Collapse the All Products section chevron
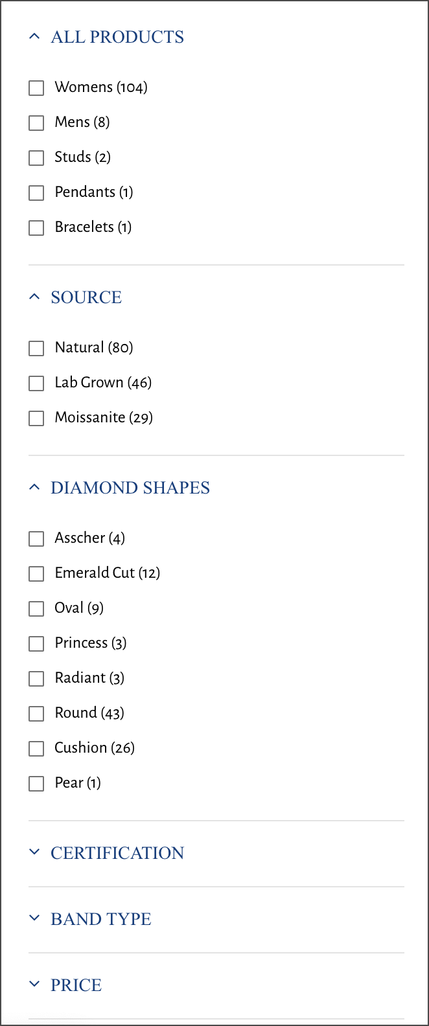Viewport: 429px width, 1026px height. [35, 37]
